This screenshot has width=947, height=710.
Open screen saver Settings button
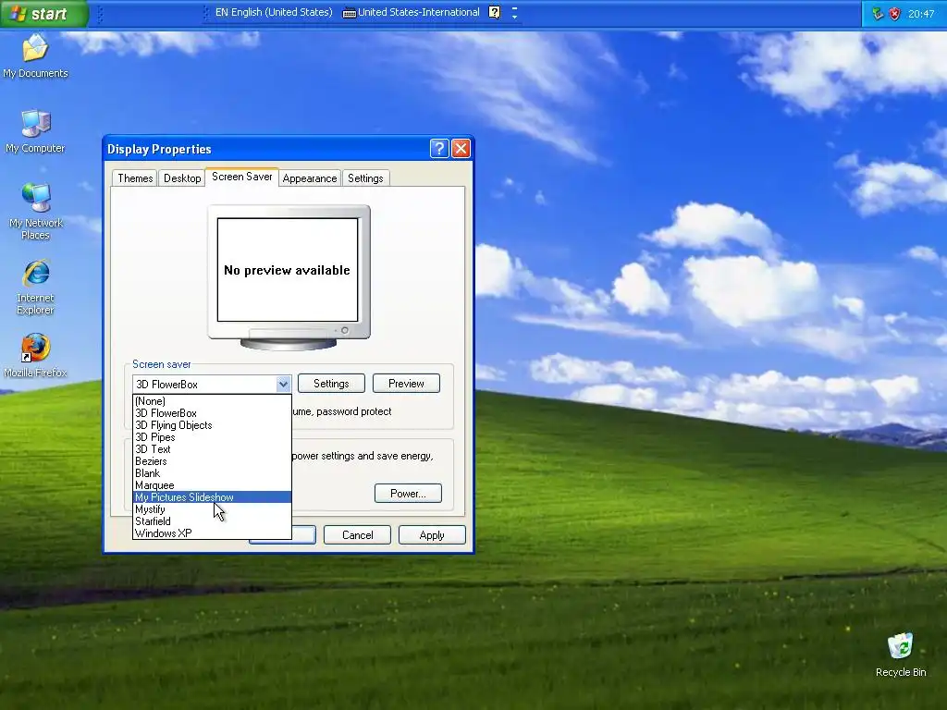331,384
